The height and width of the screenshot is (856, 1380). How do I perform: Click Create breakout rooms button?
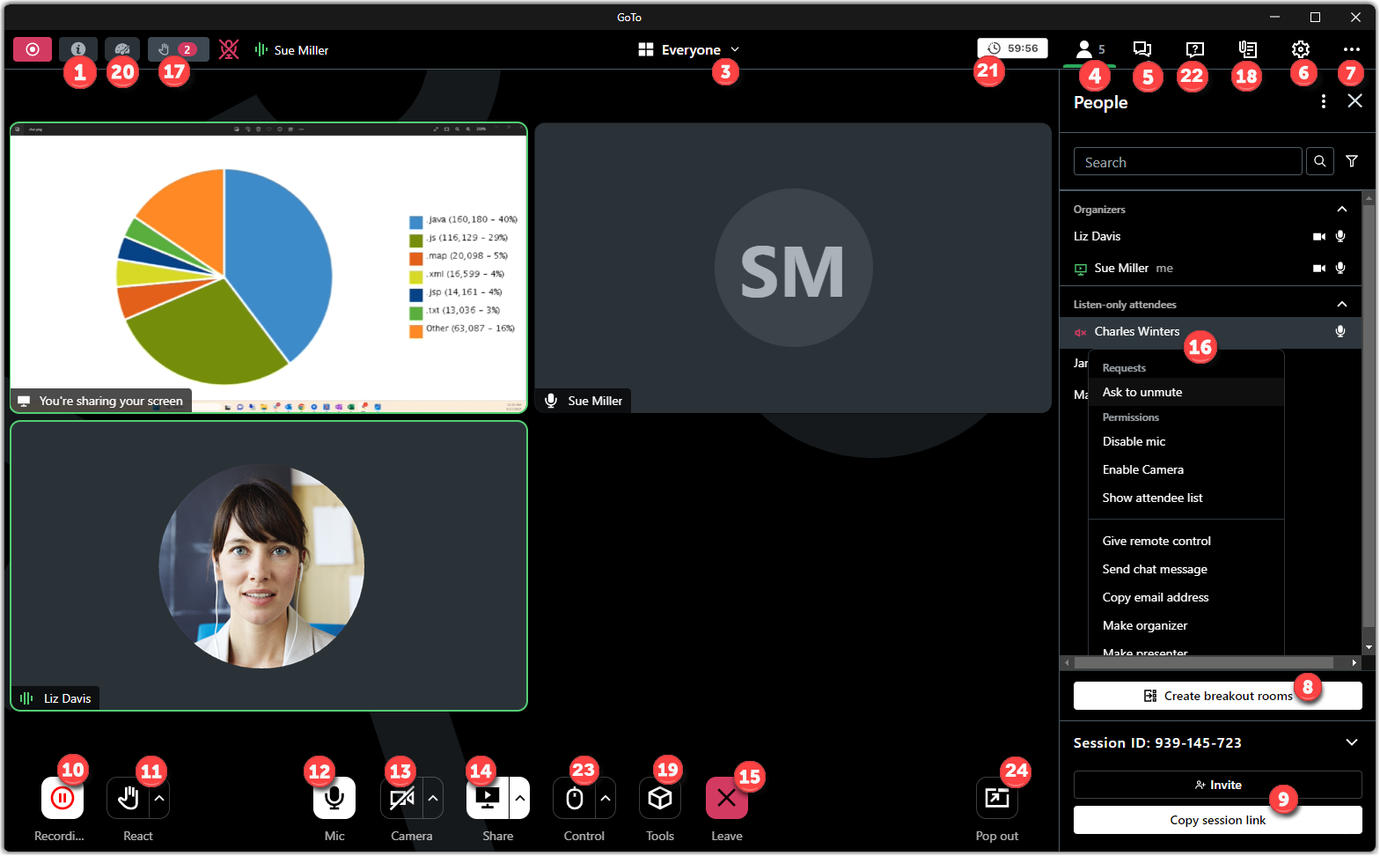coord(1217,696)
